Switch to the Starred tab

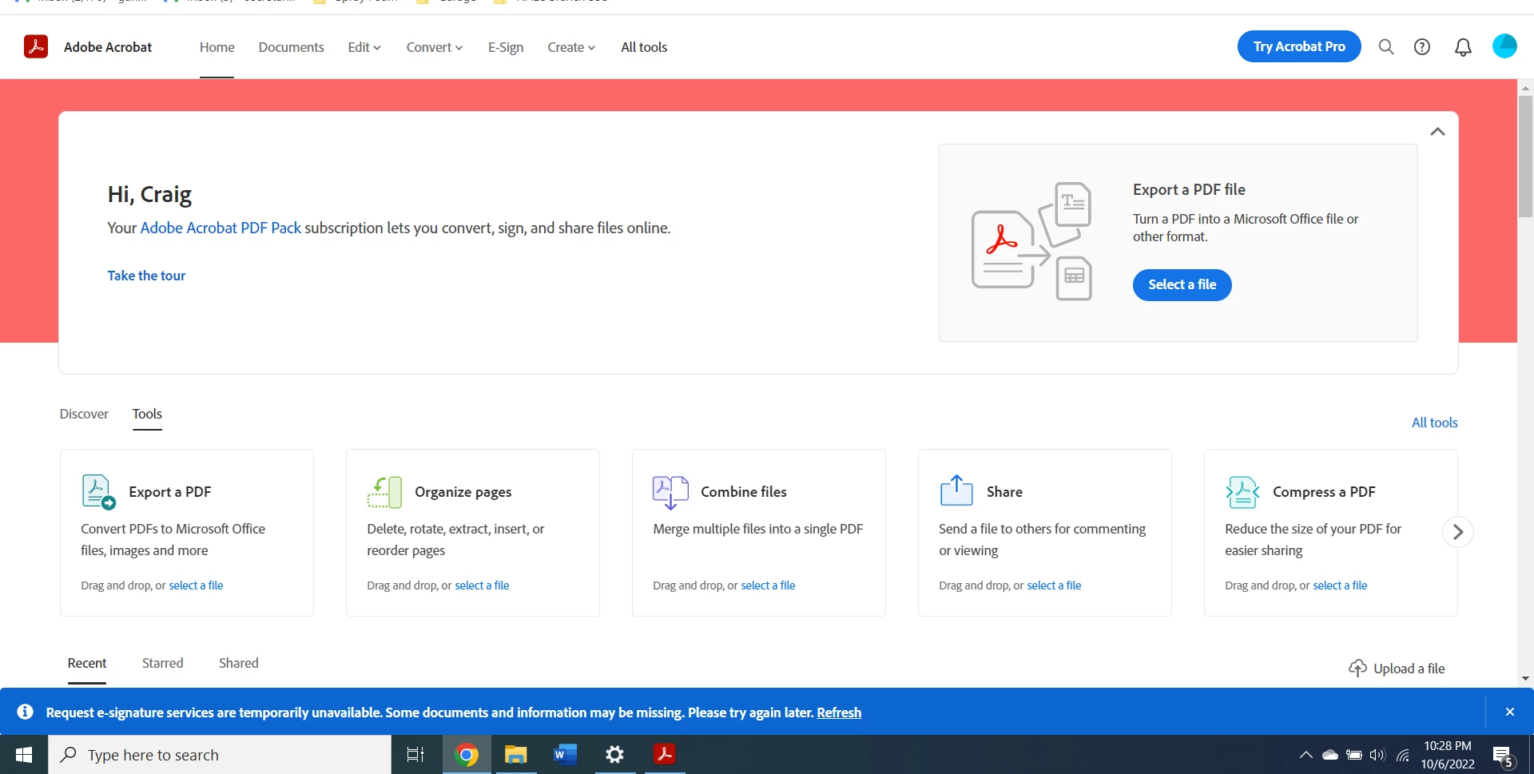click(163, 663)
